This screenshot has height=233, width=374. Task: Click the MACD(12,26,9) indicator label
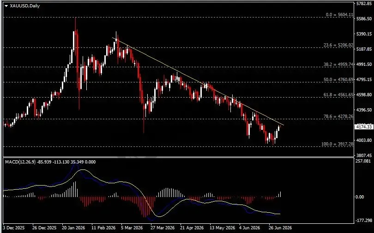[20, 162]
